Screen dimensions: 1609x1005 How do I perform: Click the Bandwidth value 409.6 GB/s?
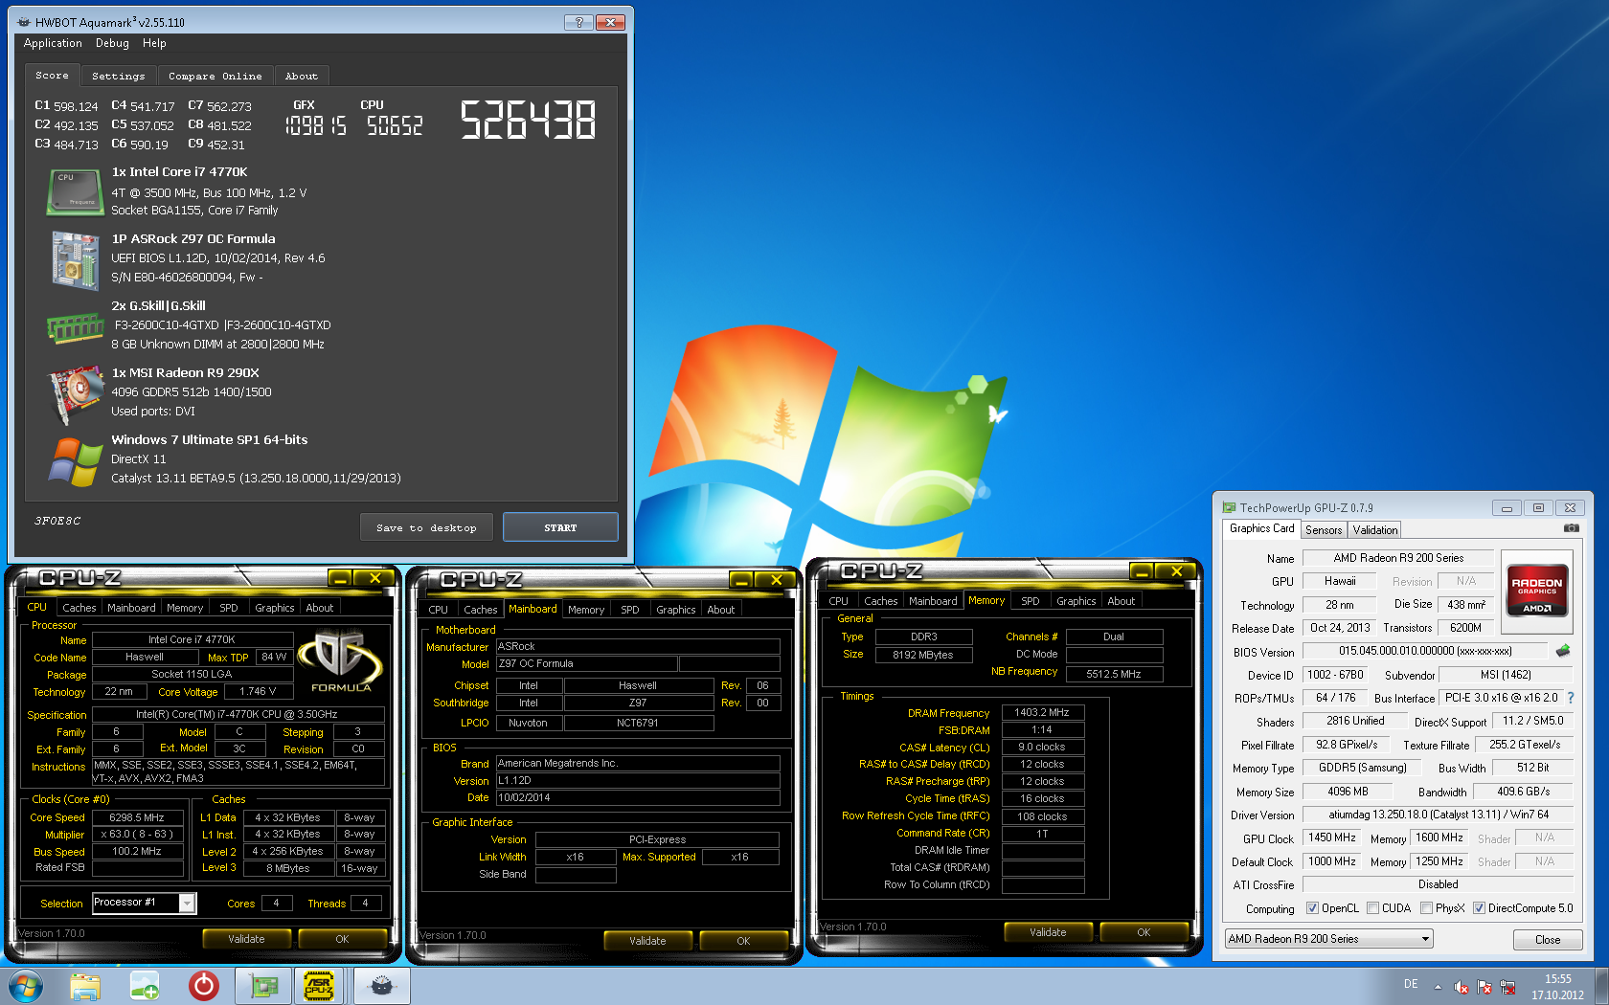[1523, 792]
